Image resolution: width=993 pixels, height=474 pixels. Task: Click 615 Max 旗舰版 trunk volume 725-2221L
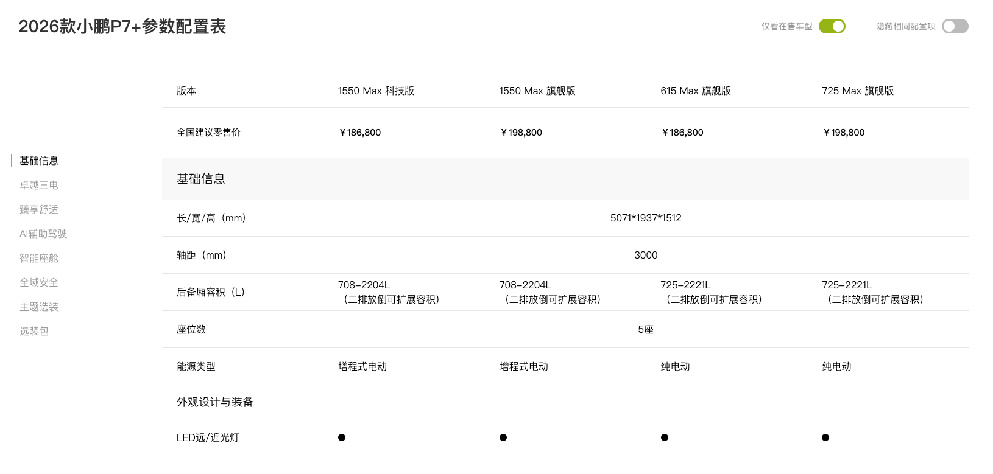[x=686, y=285]
